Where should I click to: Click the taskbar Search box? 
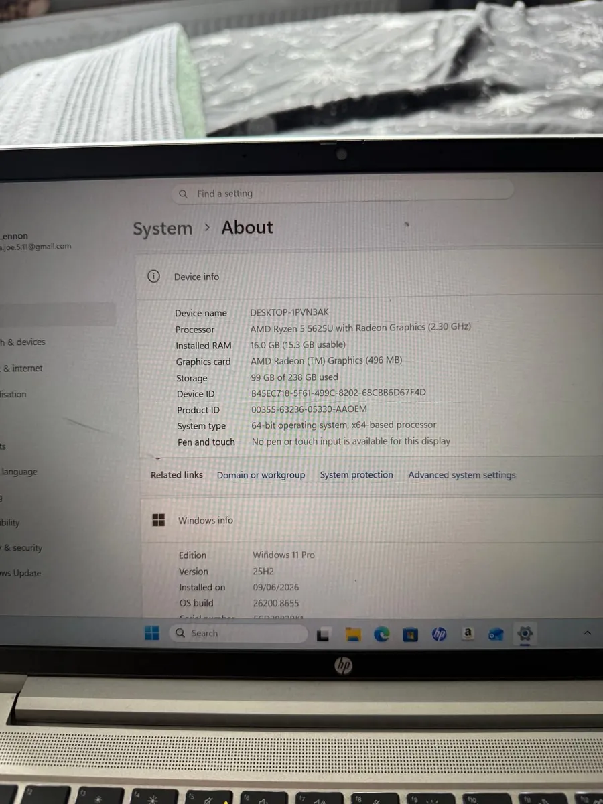coord(238,633)
